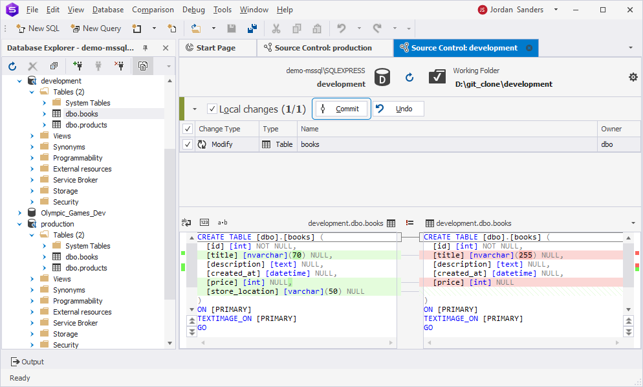Expand the Olympic_Games_Dev database
This screenshot has width=643, height=387.
tap(19, 213)
